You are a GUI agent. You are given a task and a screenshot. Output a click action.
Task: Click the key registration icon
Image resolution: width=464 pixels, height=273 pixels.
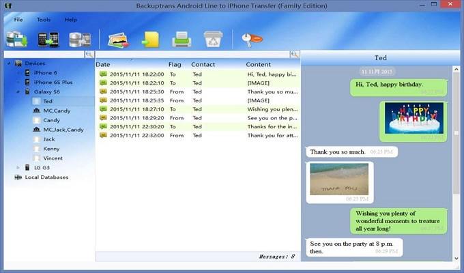coord(250,38)
